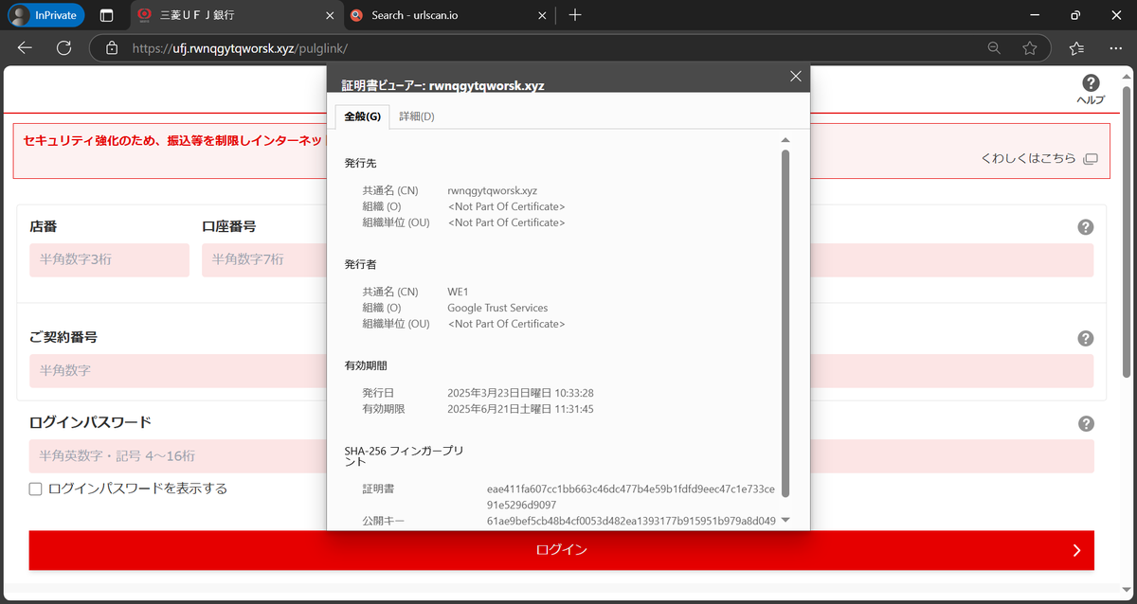
Task: Go back to the previous page
Action: (x=25, y=47)
